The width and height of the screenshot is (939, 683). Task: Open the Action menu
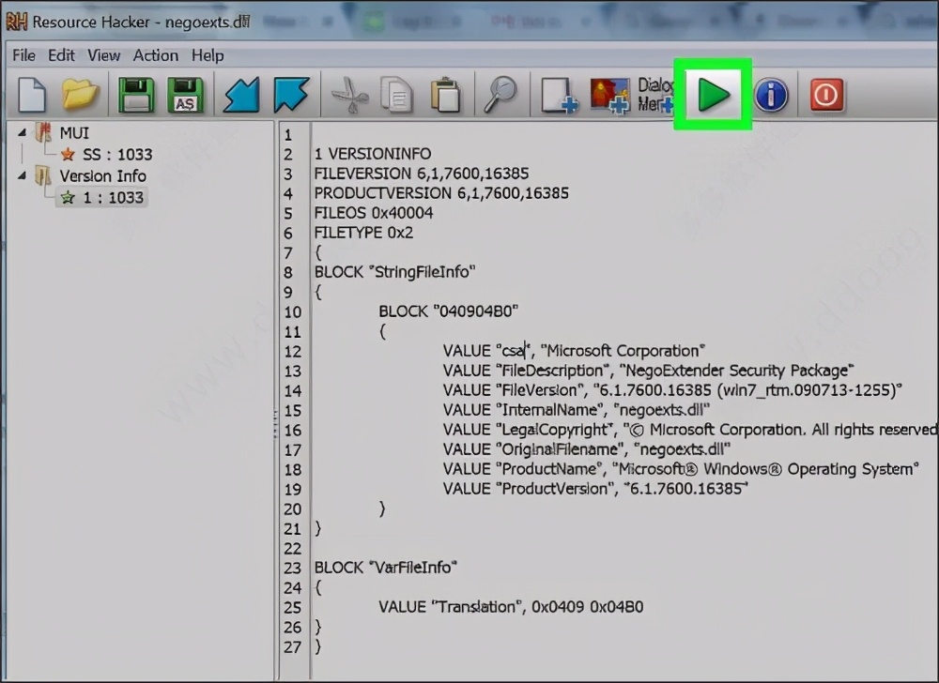pyautogui.click(x=155, y=55)
